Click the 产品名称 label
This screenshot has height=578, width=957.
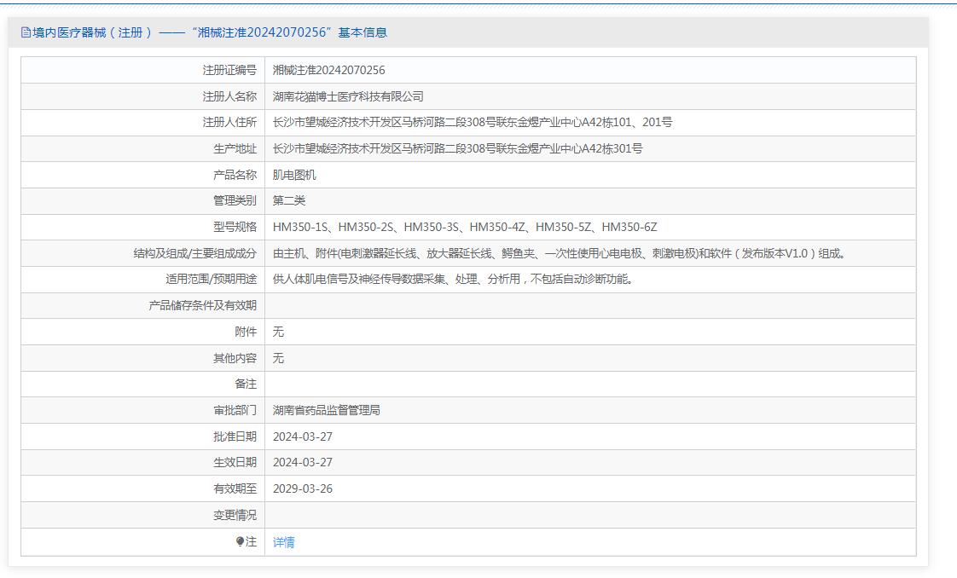coord(235,175)
